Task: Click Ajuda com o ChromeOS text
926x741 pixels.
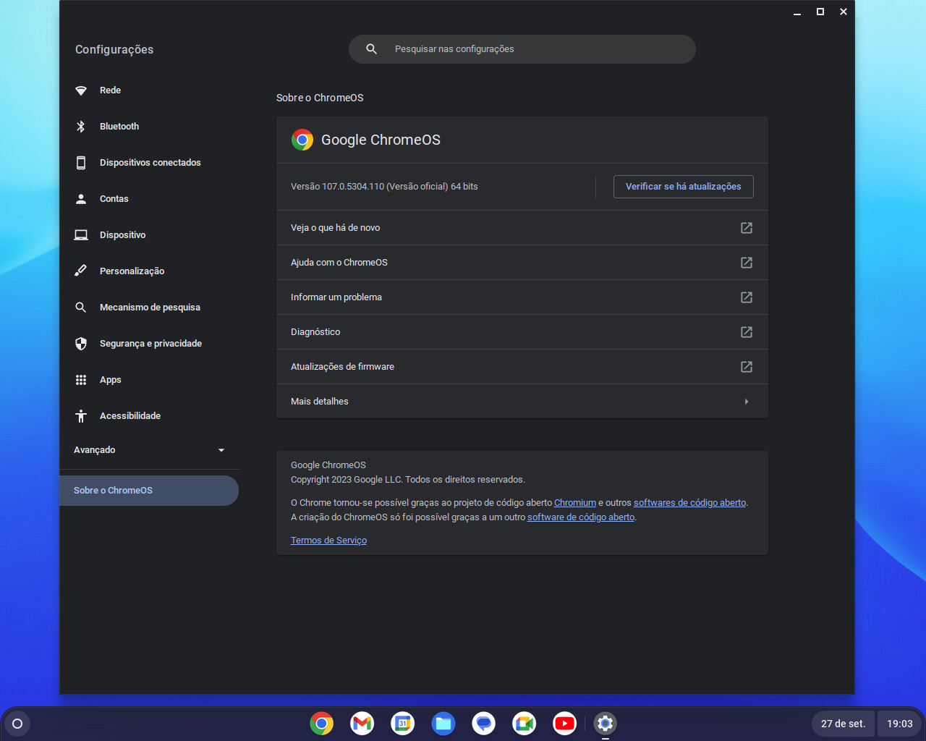Action: [x=339, y=263]
